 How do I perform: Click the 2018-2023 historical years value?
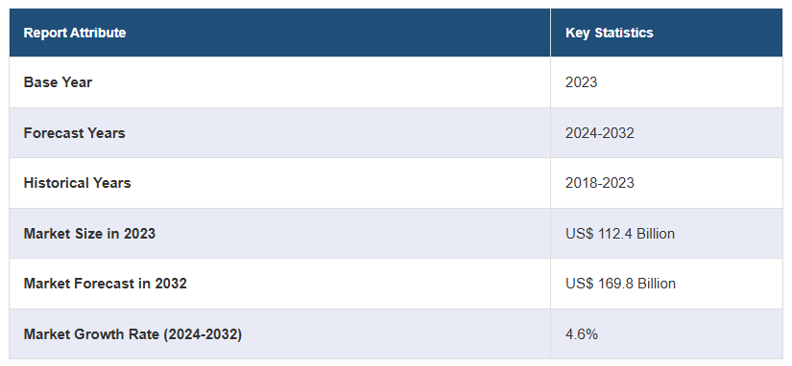point(600,182)
